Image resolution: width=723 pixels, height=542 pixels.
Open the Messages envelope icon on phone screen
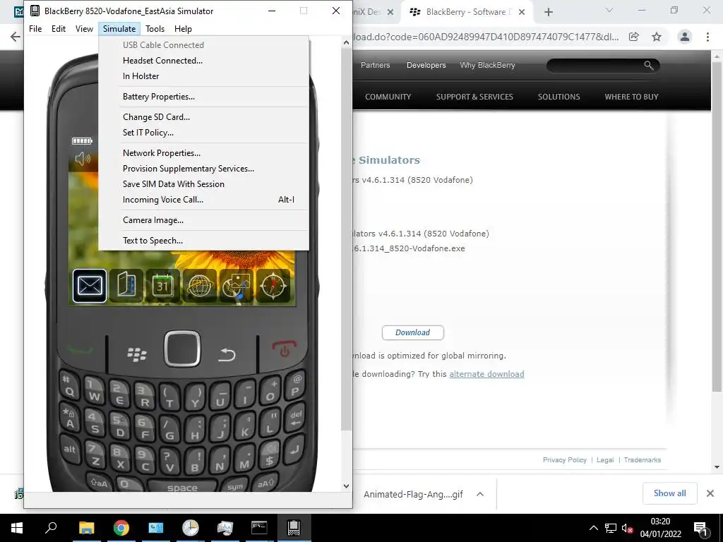pos(90,286)
